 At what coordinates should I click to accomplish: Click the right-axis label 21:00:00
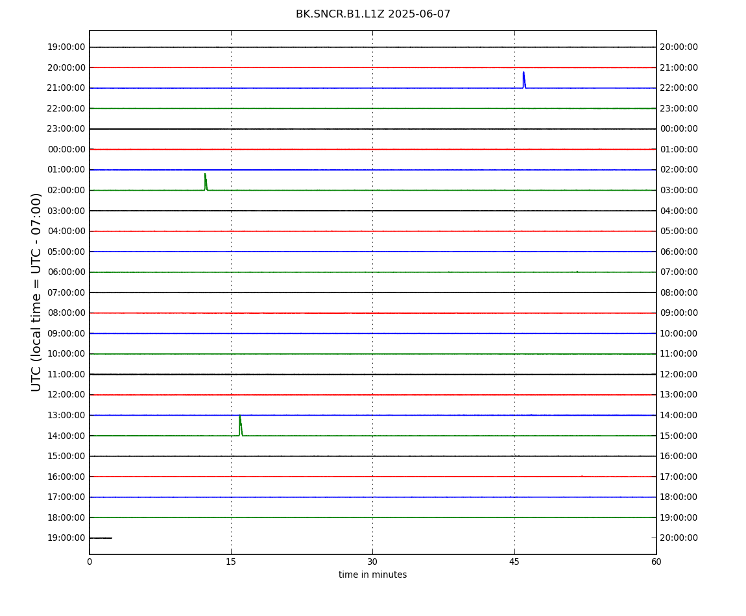coord(679,67)
